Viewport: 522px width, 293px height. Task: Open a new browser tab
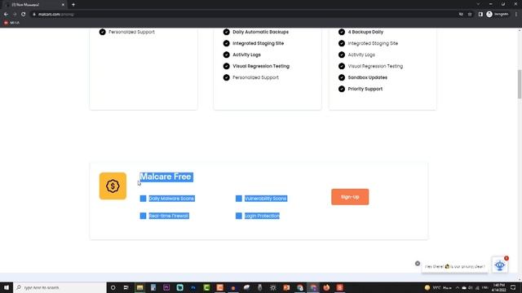[x=73, y=5]
